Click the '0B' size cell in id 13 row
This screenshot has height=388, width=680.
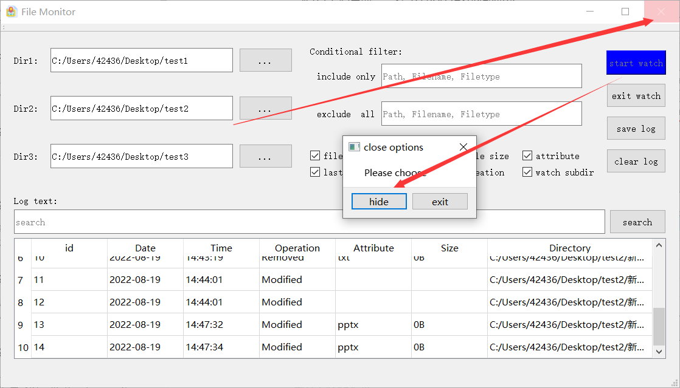tap(449, 325)
